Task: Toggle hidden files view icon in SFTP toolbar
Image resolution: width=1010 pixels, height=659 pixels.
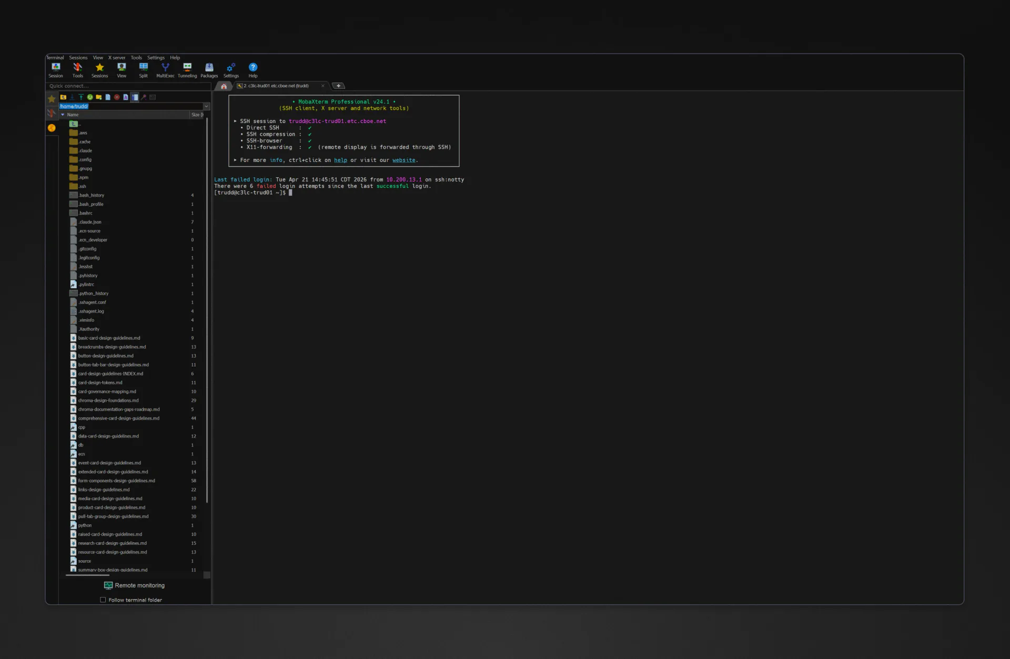Action: 135,97
